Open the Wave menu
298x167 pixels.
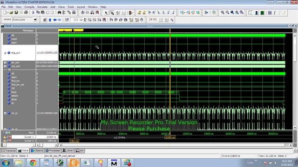pos(61,7)
